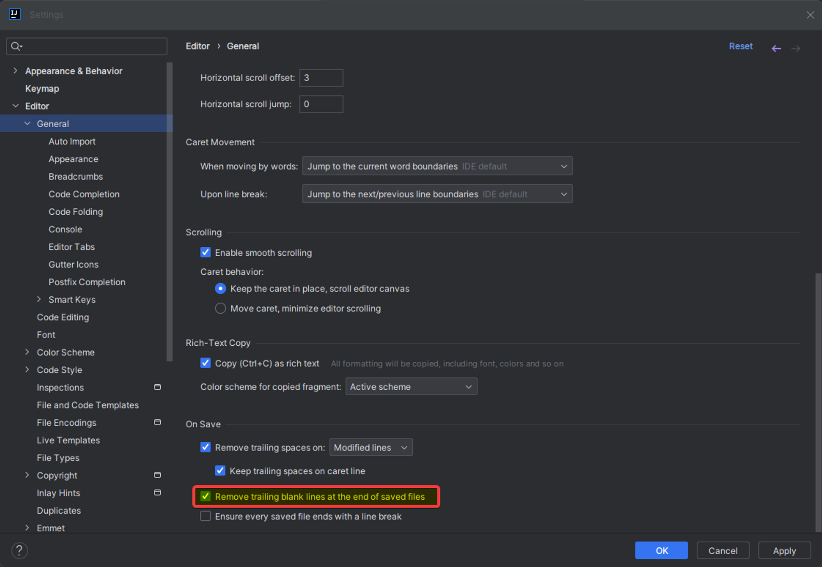Close the Settings dialog
This screenshot has width=822, height=567.
pos(810,15)
